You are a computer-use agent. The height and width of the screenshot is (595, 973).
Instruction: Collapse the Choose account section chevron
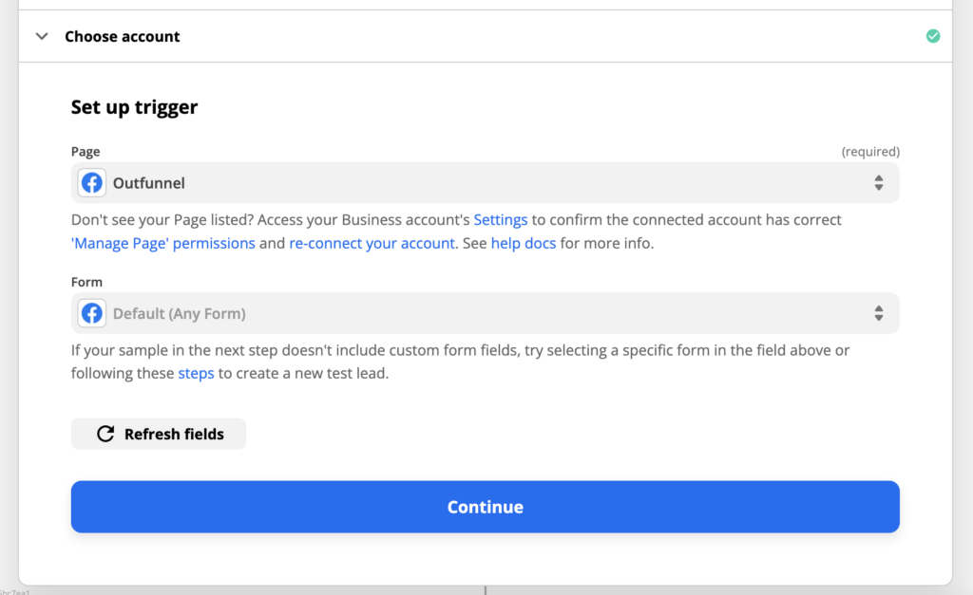tap(42, 36)
